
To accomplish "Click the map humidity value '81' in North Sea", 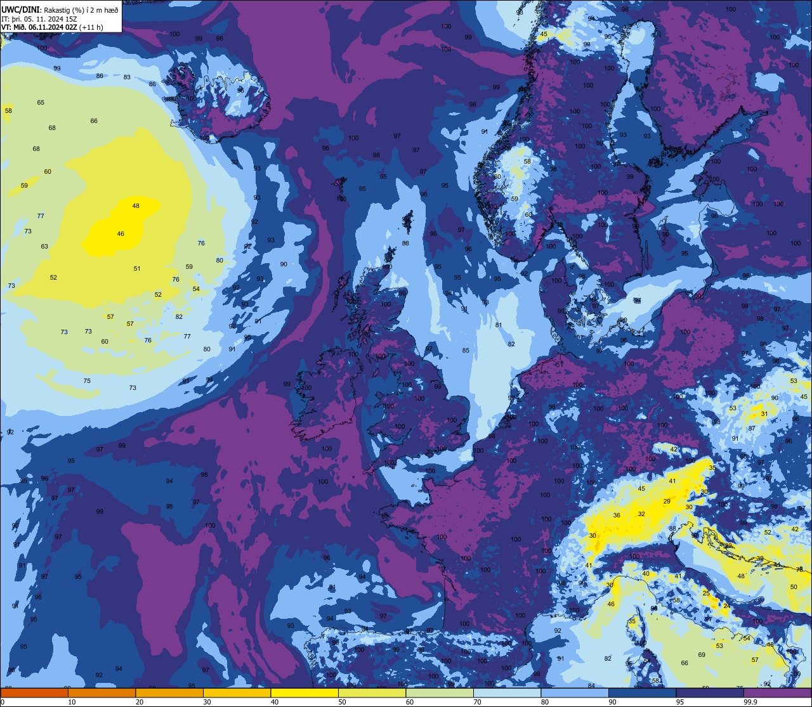I will point(499,325).
